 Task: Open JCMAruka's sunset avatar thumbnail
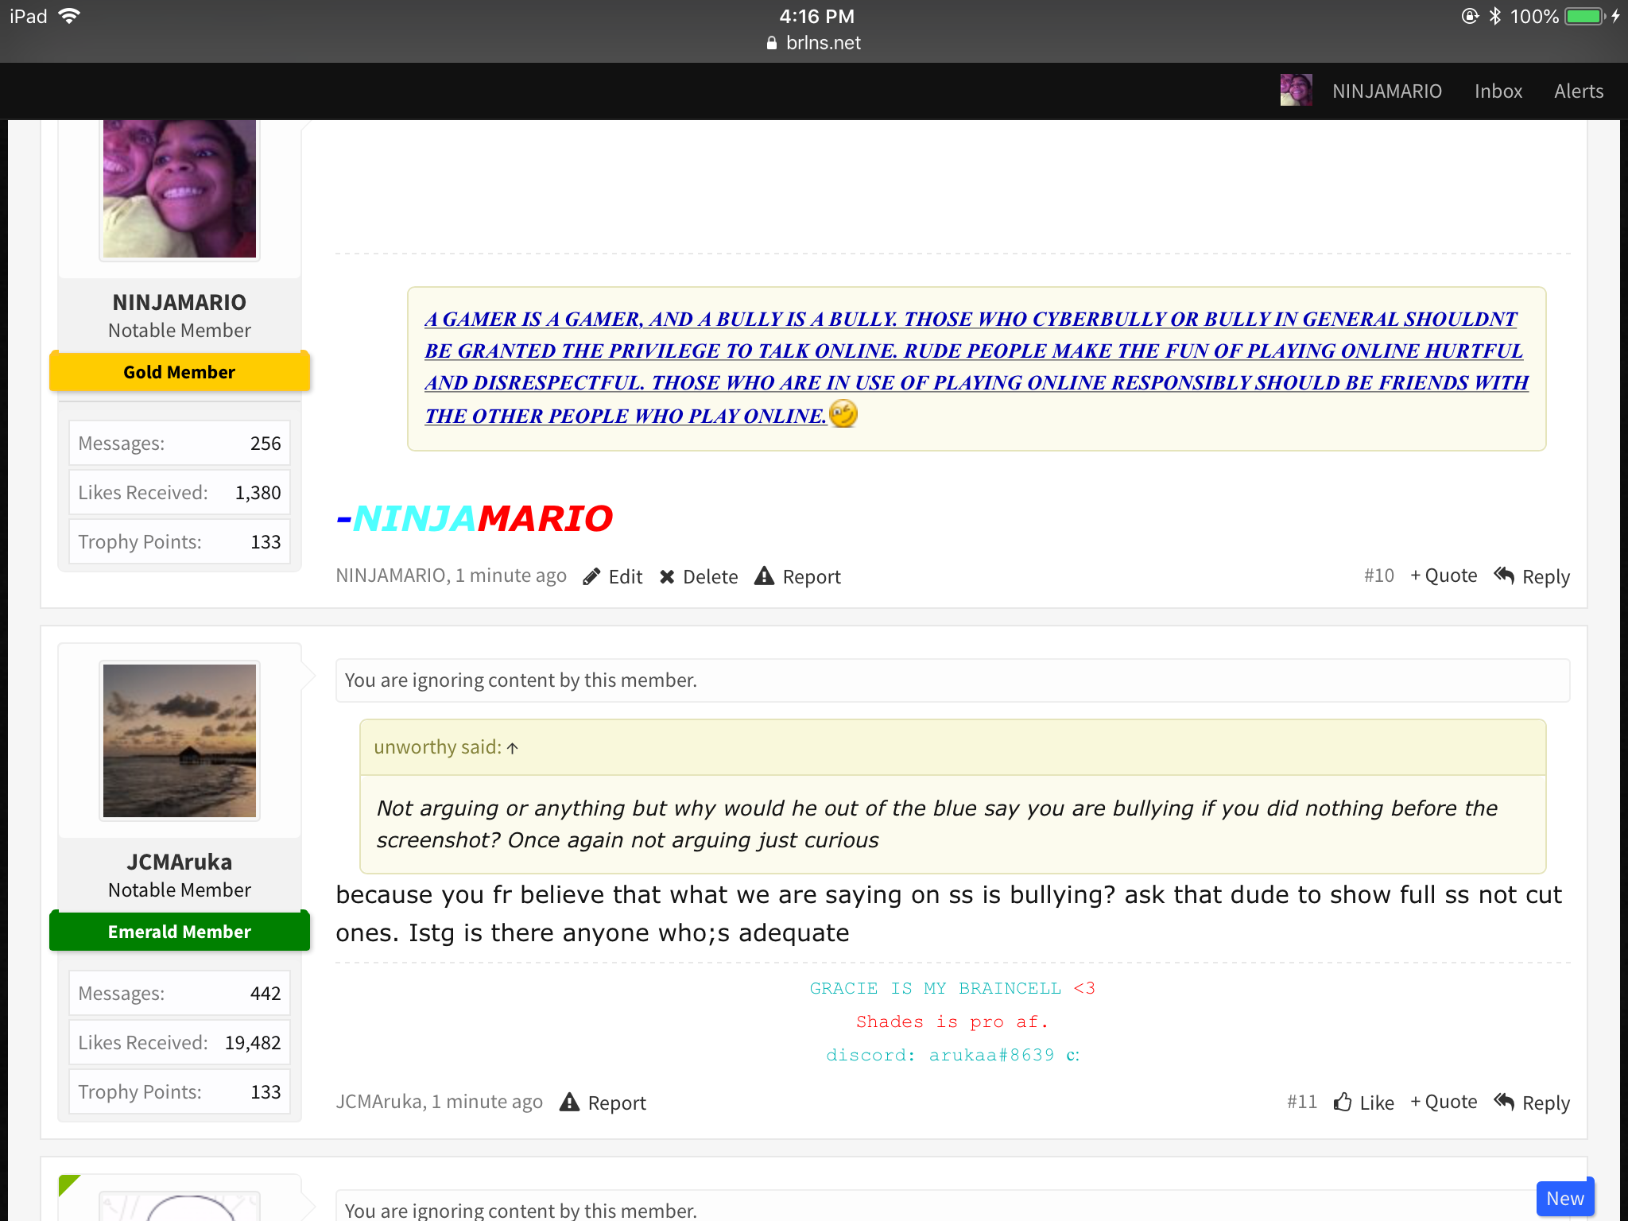(180, 741)
